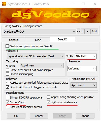Uncheck the Force vSync option

[8, 102]
